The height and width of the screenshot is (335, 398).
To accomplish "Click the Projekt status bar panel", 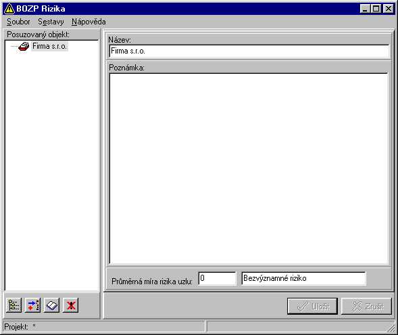I will (x=104, y=327).
